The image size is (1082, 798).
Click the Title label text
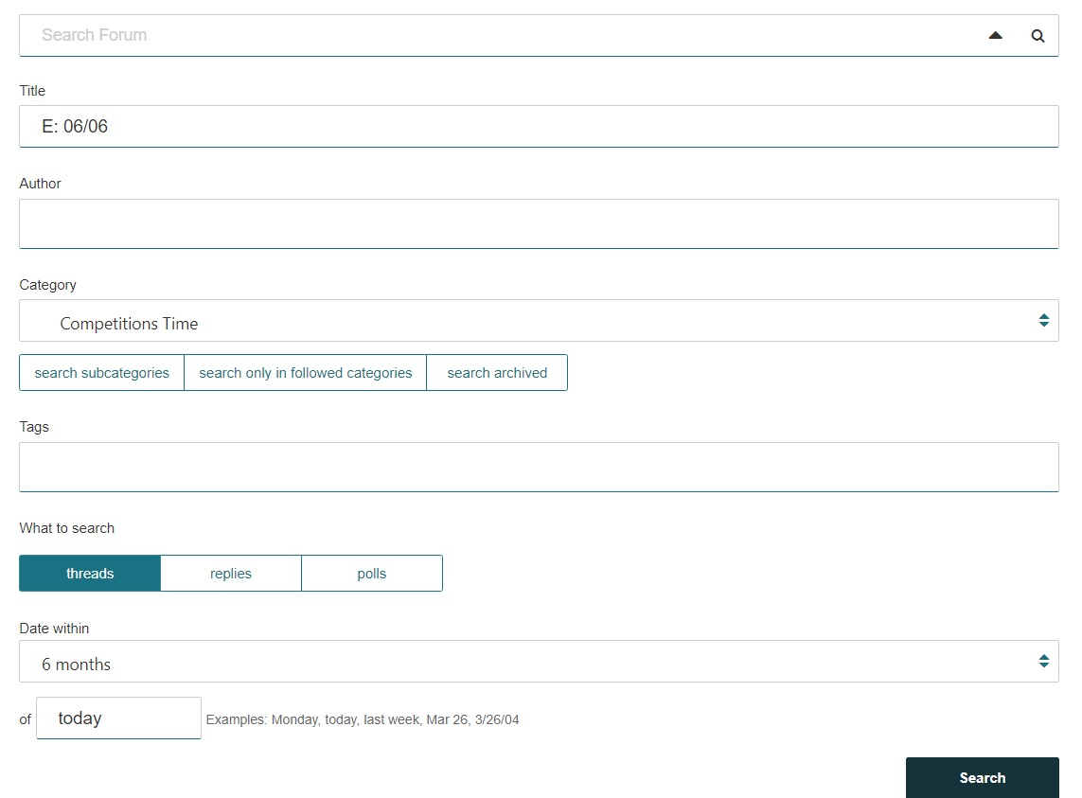click(32, 91)
